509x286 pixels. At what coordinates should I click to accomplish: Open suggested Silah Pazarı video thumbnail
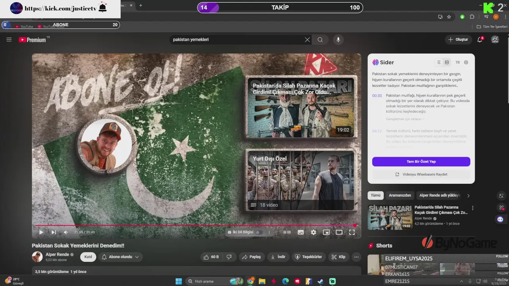(390, 217)
